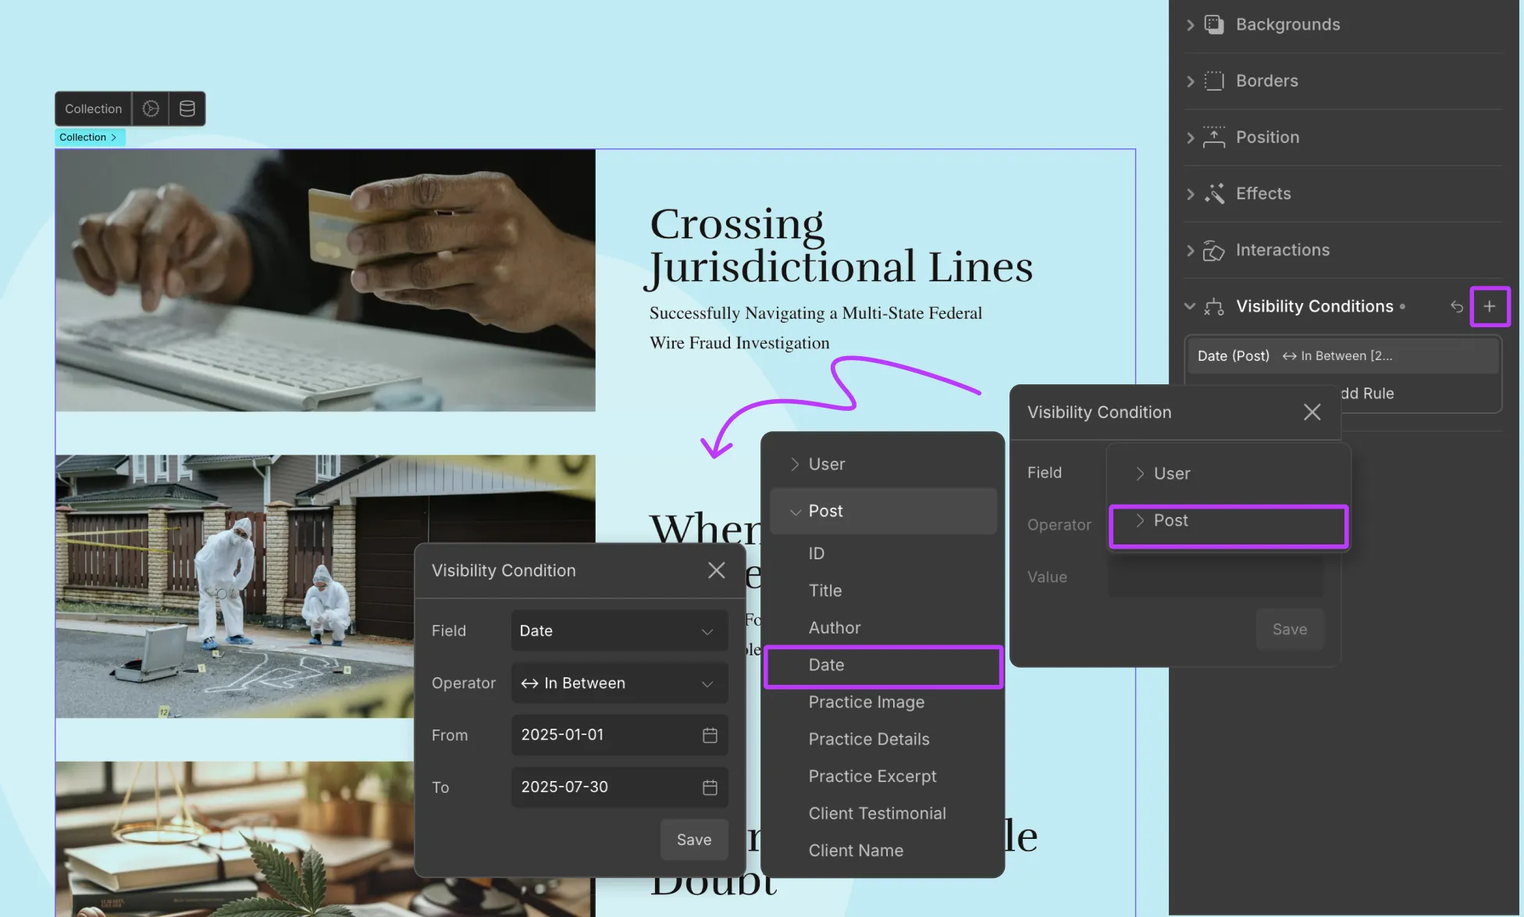Open the From date calendar picker

tap(710, 735)
